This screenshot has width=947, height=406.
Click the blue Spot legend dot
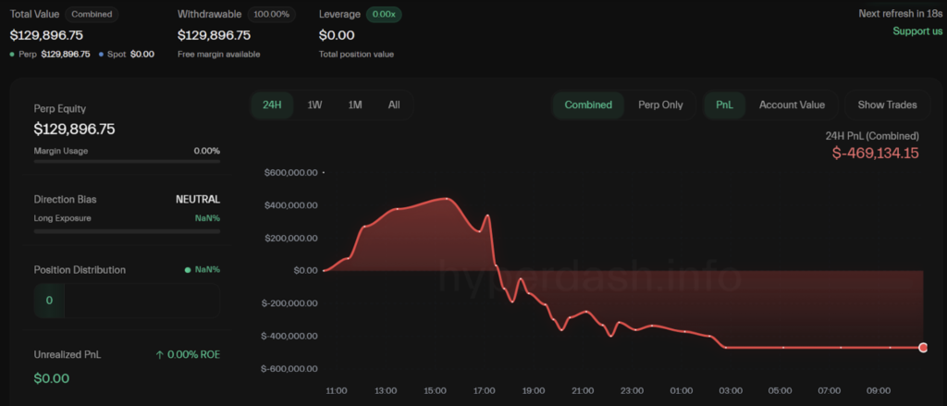coord(101,55)
